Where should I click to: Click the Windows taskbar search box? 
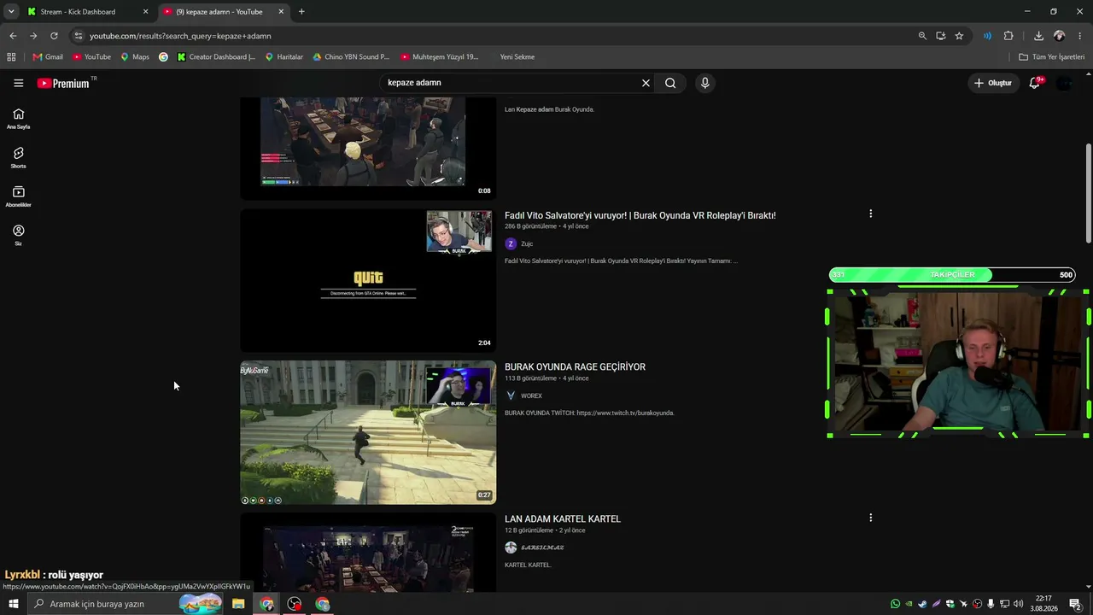tap(126, 604)
